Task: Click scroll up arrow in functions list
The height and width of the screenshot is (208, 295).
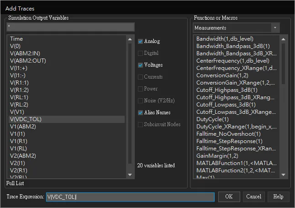Action: coord(284,38)
